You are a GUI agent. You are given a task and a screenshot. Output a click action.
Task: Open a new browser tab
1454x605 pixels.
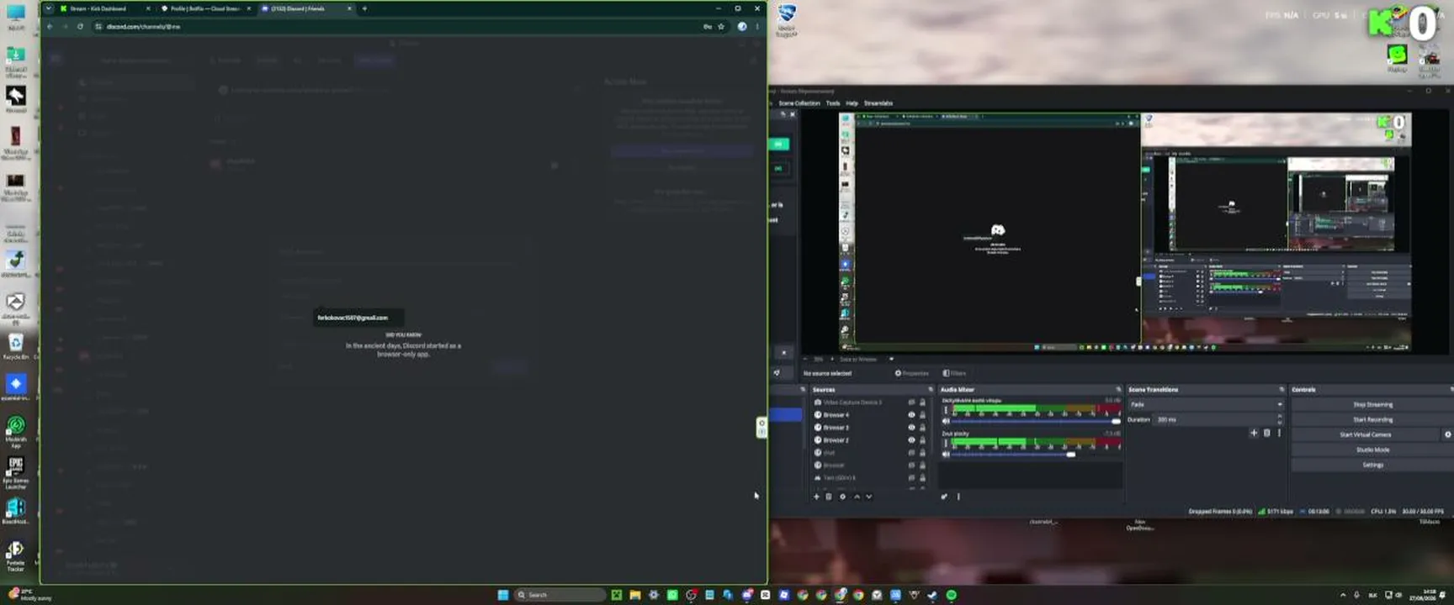coord(364,8)
